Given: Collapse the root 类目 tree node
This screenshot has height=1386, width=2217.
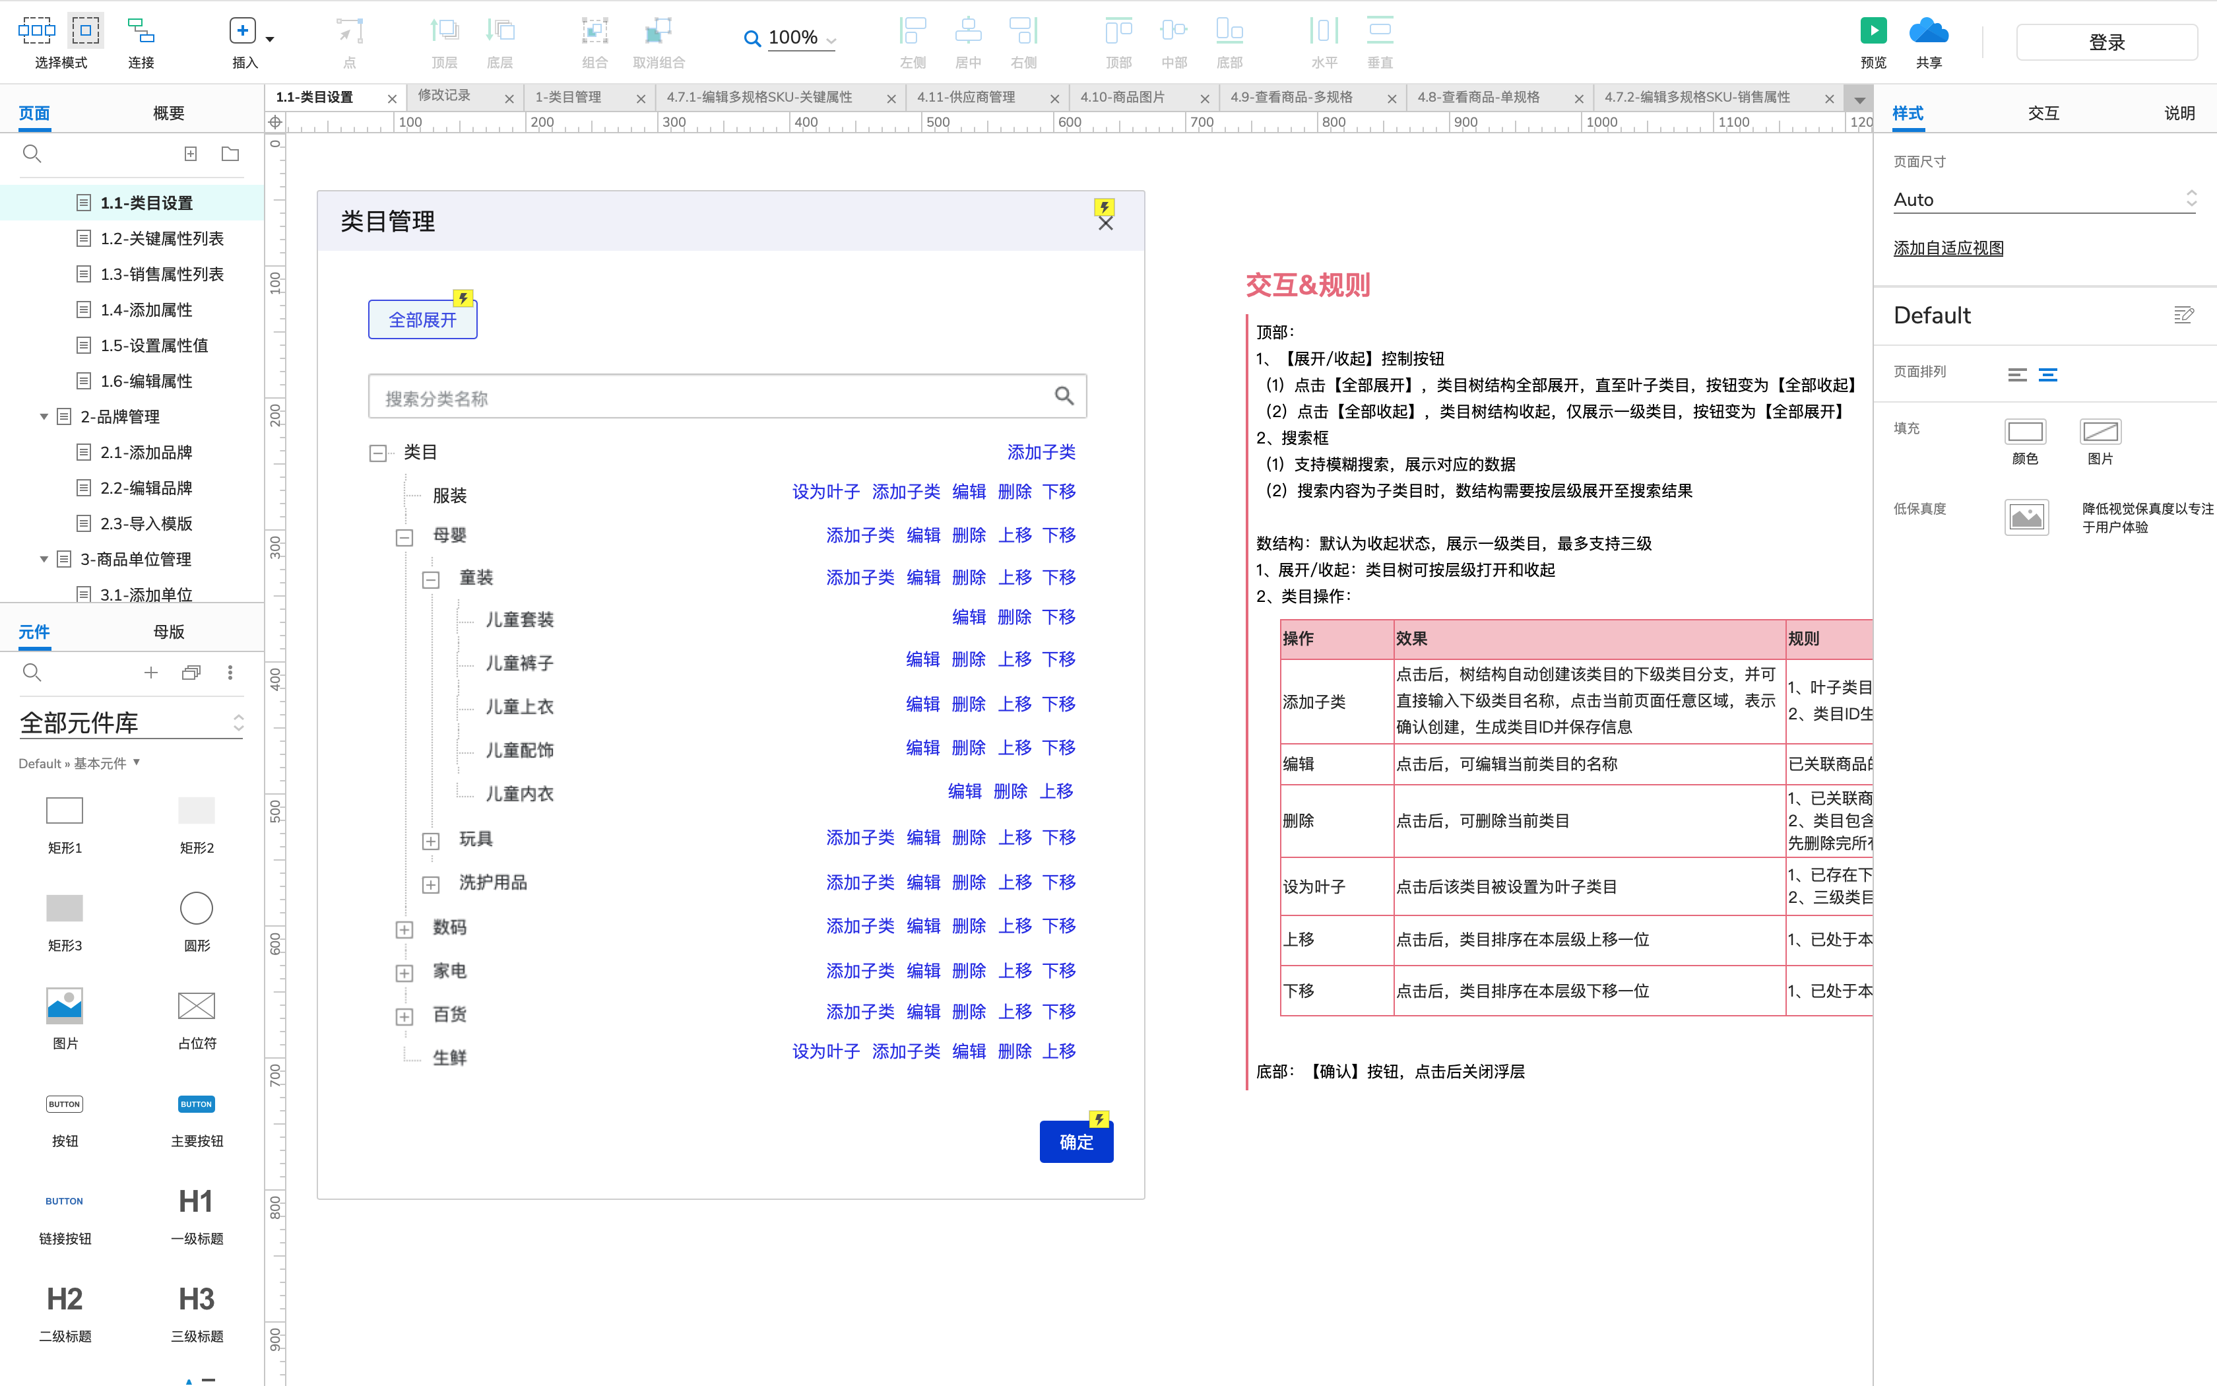Looking at the screenshot, I should [x=377, y=453].
